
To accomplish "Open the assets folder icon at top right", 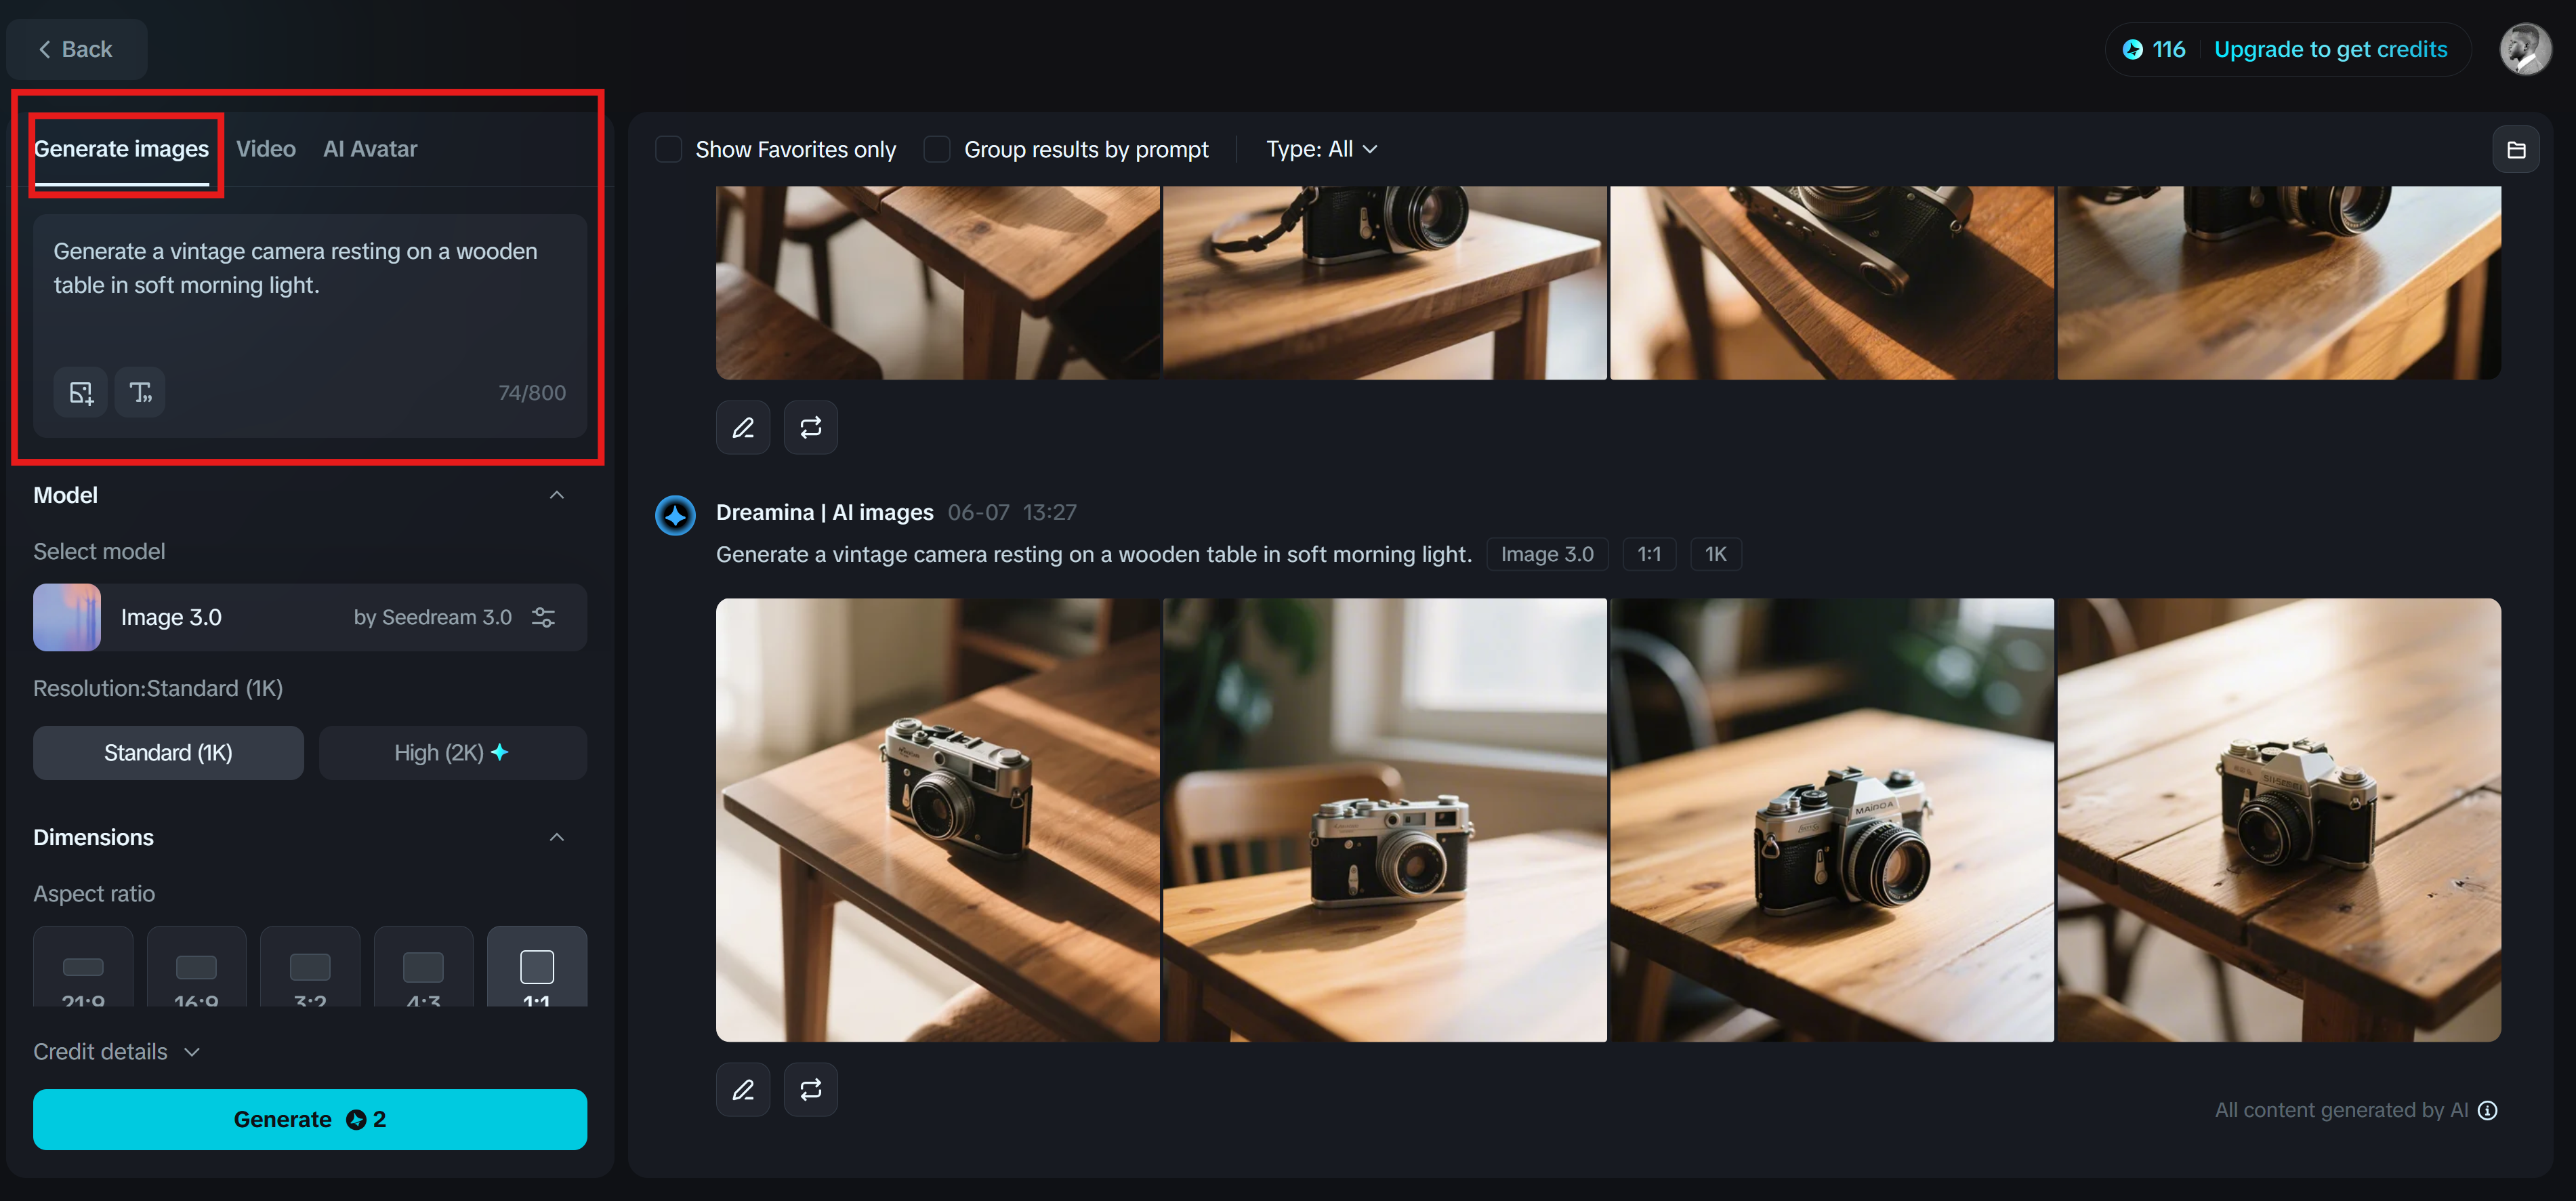I will tap(2516, 149).
